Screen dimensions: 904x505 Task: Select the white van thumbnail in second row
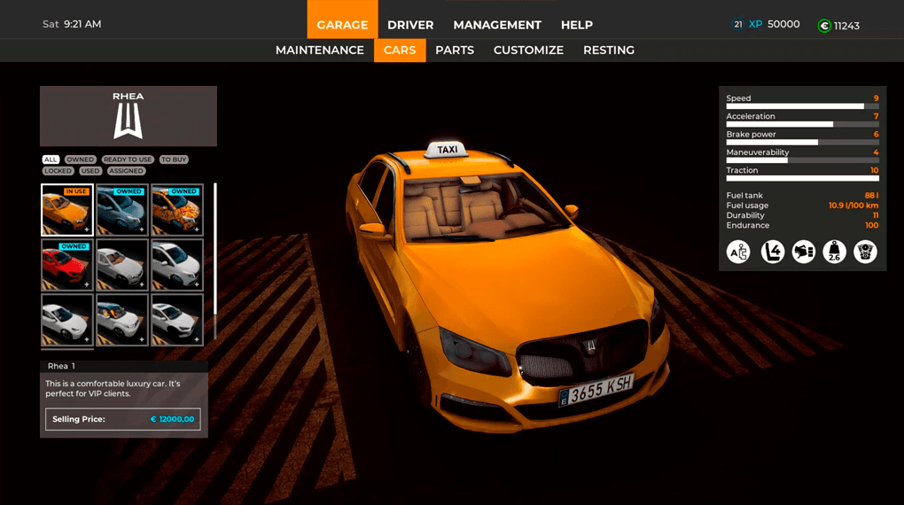(x=177, y=265)
